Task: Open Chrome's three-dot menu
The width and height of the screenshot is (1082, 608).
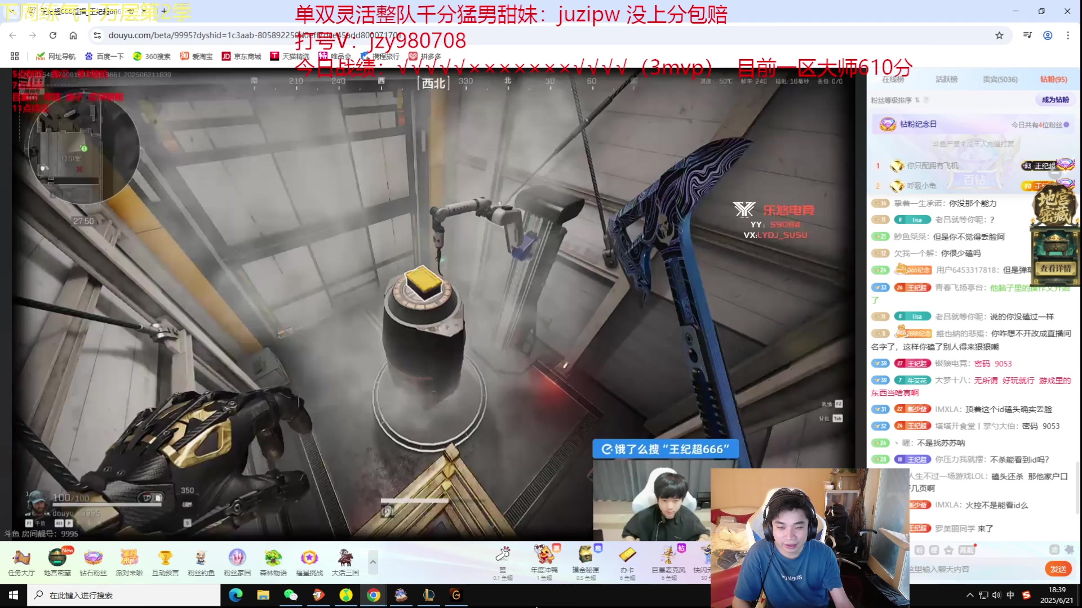Action: click(1068, 35)
